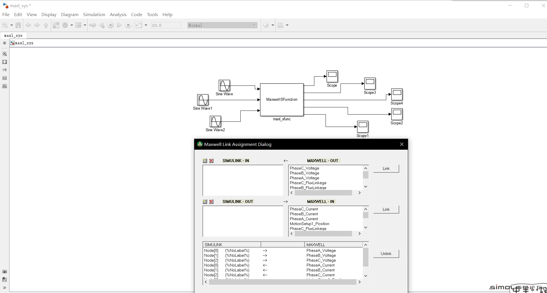Viewport: 547px width, 293px height.
Task: Click the New Model toolbar icon
Action: [x=5, y=25]
